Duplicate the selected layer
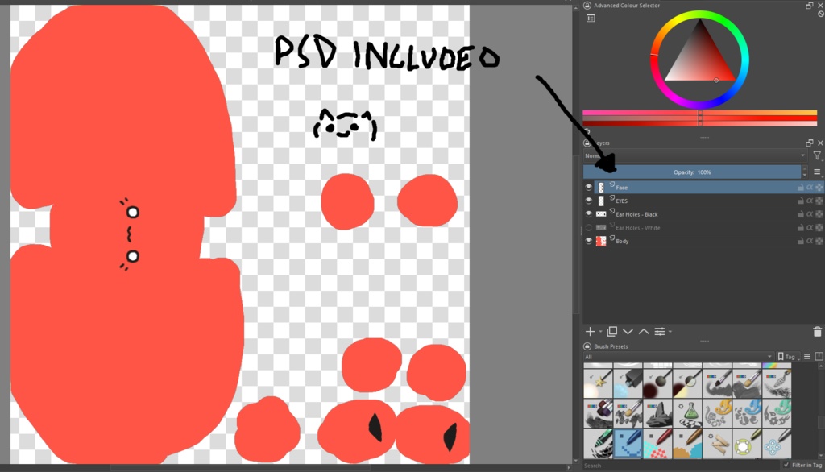This screenshot has width=825, height=472. 612,332
